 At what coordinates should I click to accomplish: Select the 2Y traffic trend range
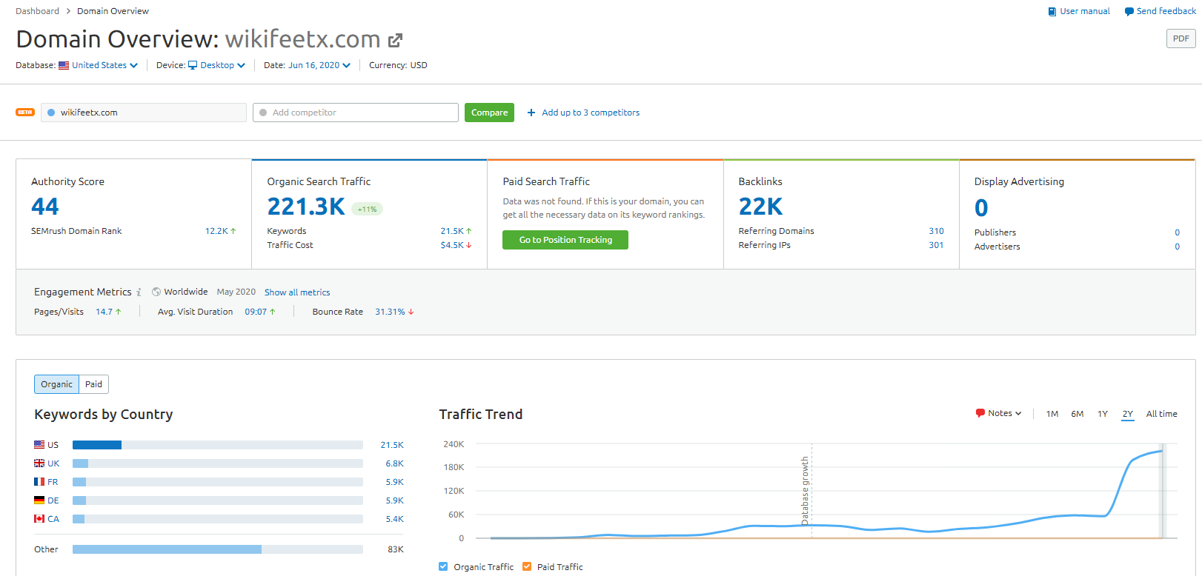tap(1128, 414)
